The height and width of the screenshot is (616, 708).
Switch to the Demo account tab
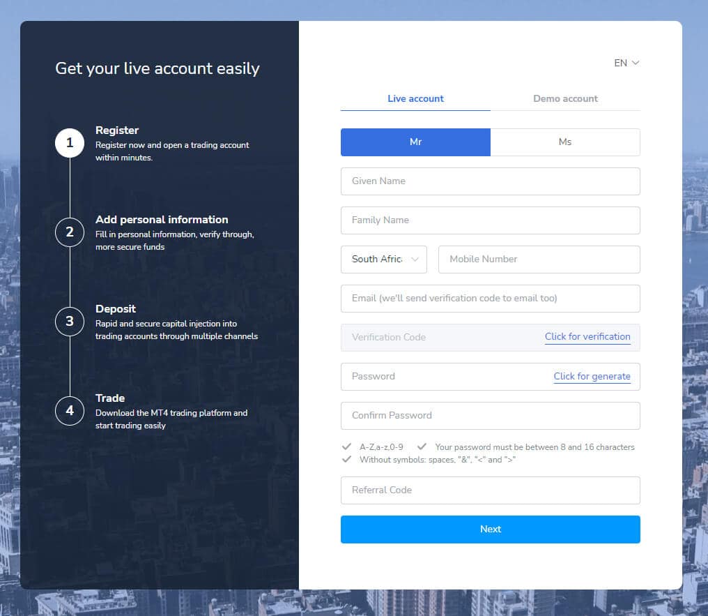(x=565, y=98)
